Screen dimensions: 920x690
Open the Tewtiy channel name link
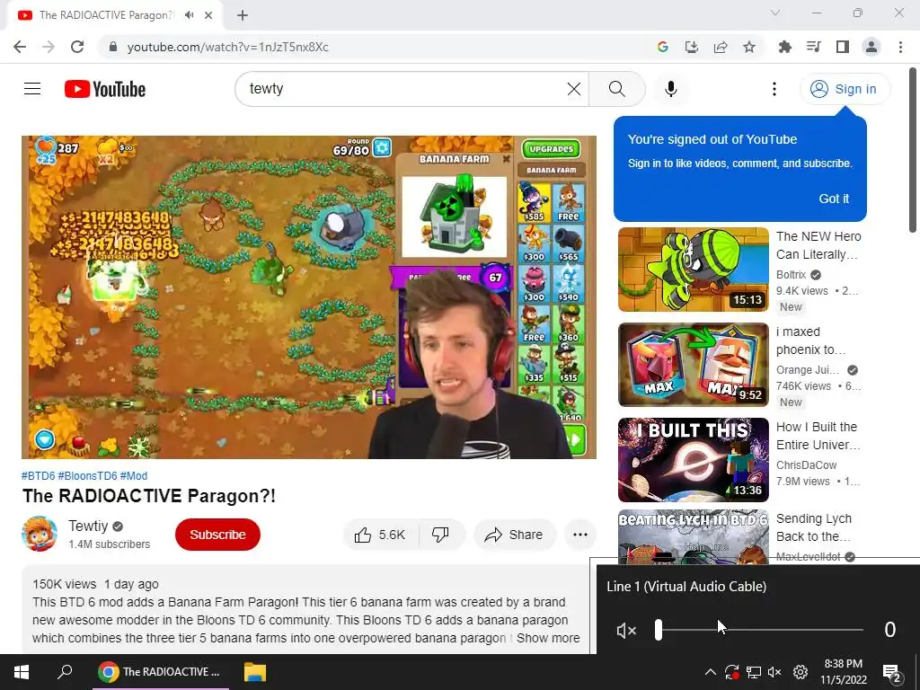pos(88,526)
